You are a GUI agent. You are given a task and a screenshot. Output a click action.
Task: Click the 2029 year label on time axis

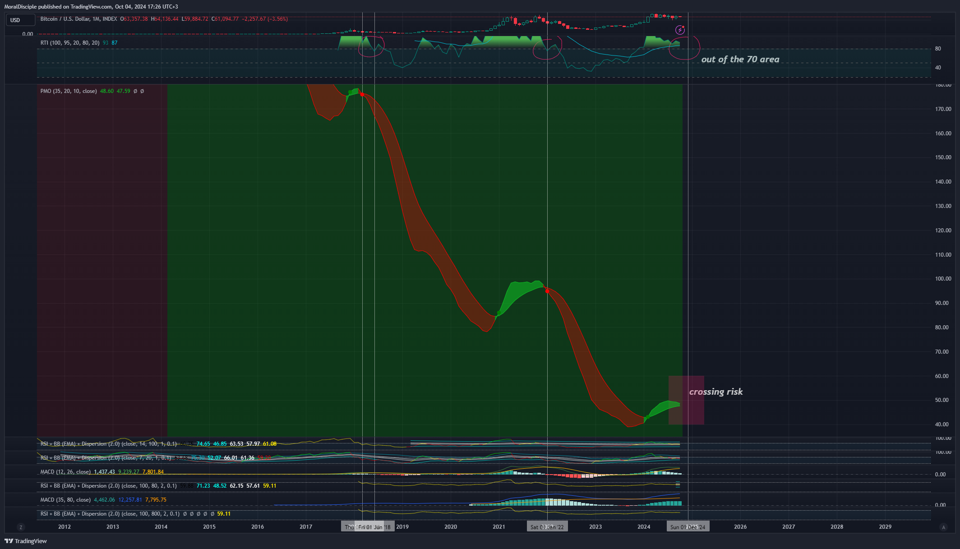click(885, 527)
